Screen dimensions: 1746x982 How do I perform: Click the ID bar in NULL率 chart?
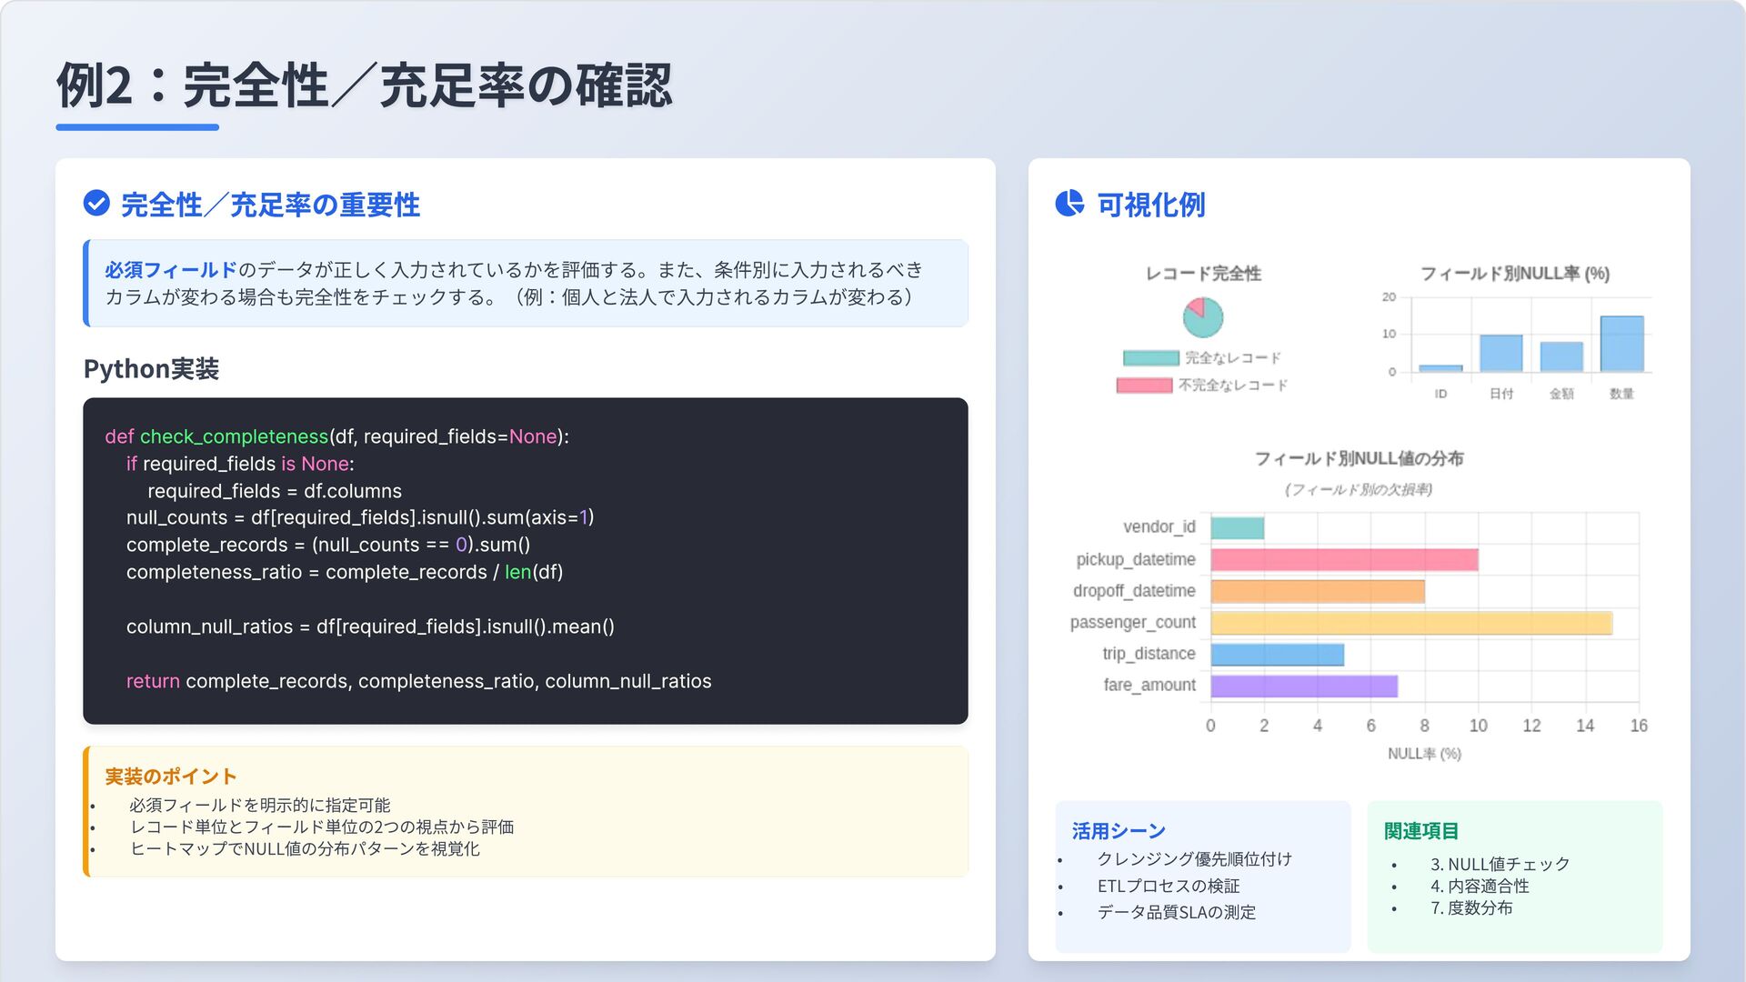[1440, 368]
